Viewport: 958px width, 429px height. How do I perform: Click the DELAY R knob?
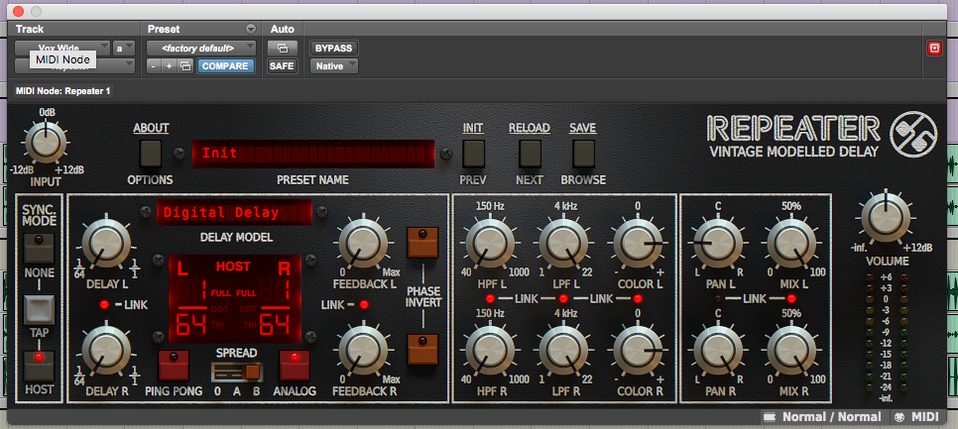point(106,350)
